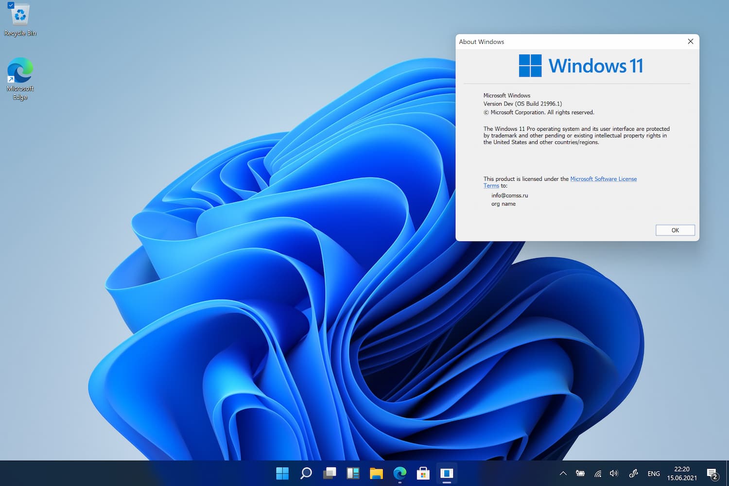Launch File Explorer from the taskbar
Viewport: 729px width, 486px height.
tap(376, 473)
